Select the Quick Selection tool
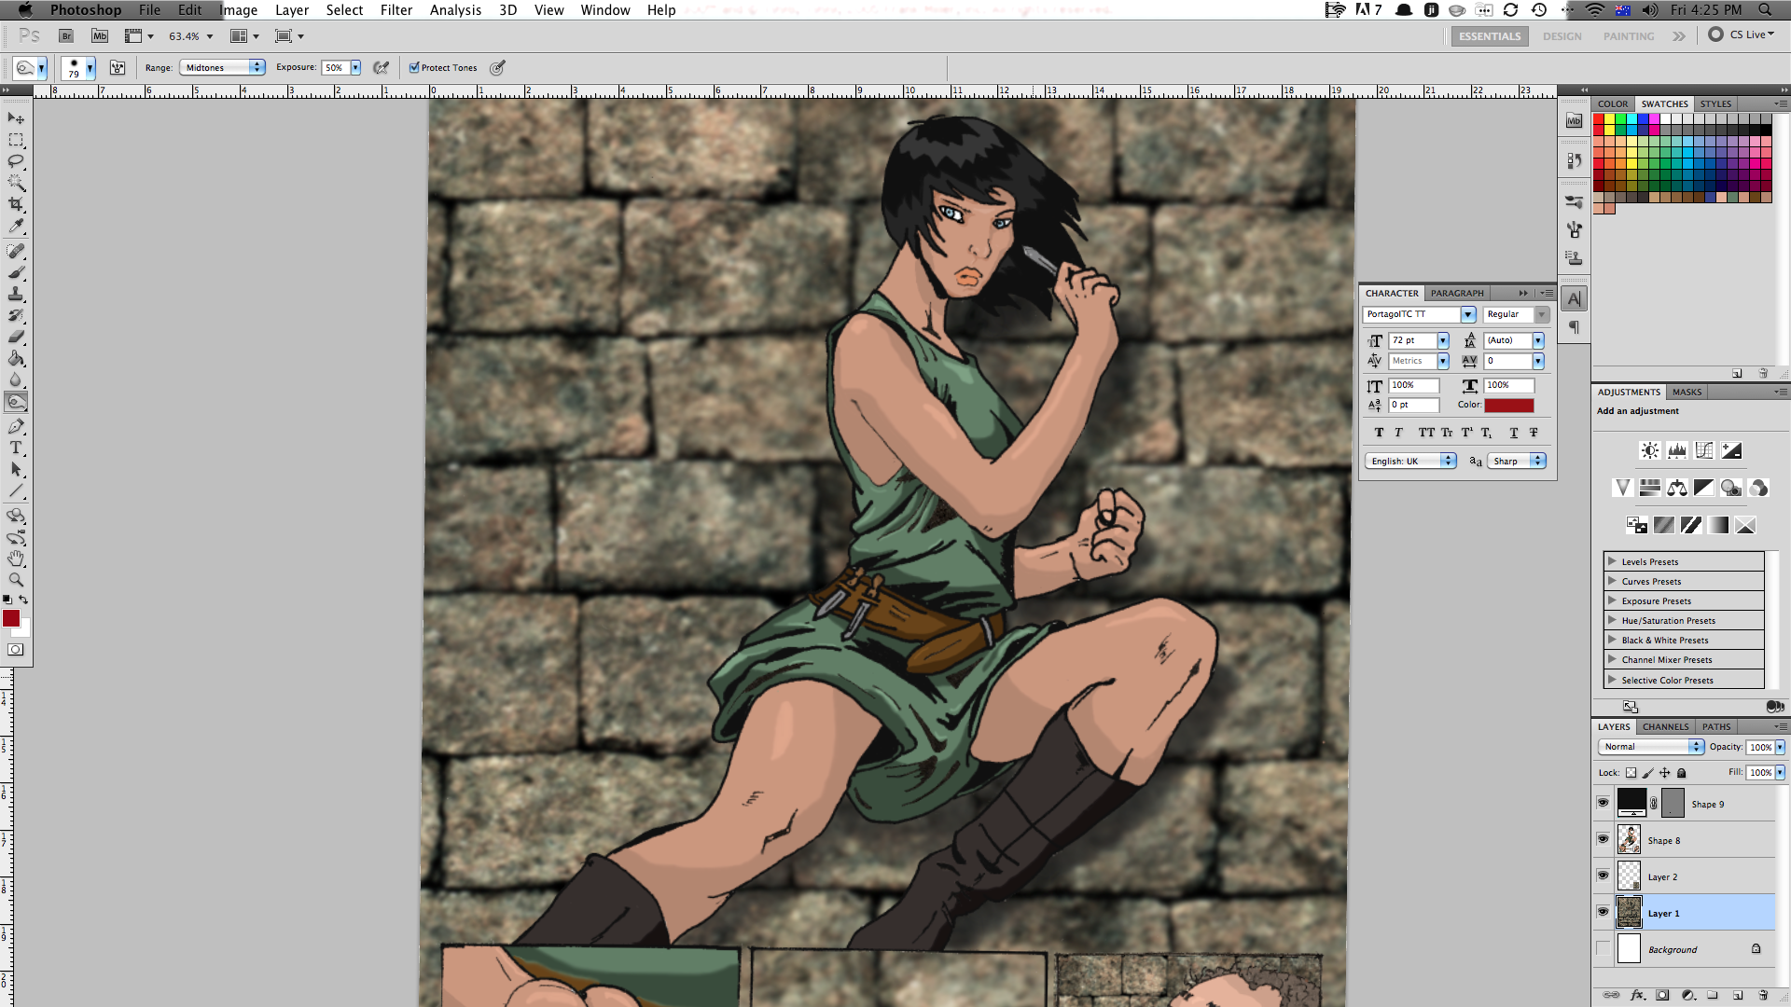1791x1007 pixels. click(x=16, y=183)
